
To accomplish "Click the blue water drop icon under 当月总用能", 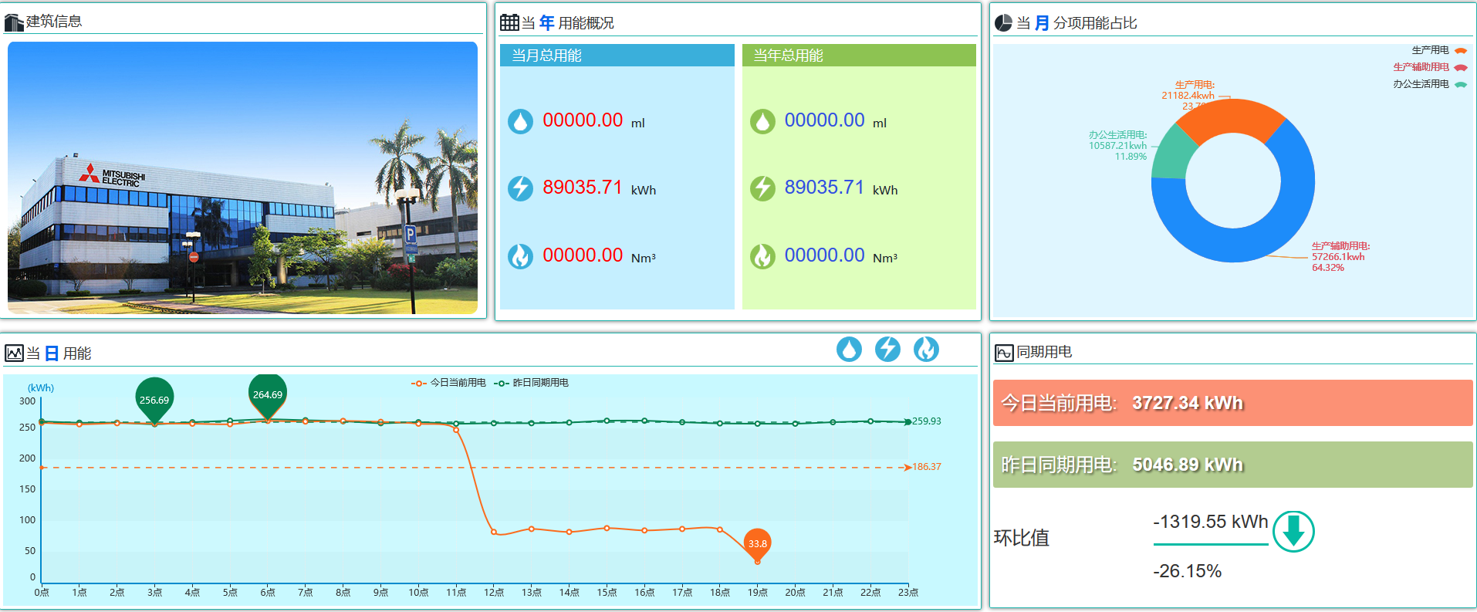I will pyautogui.click(x=520, y=121).
